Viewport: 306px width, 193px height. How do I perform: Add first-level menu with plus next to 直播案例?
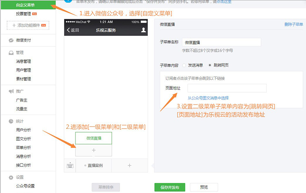coord(129,166)
